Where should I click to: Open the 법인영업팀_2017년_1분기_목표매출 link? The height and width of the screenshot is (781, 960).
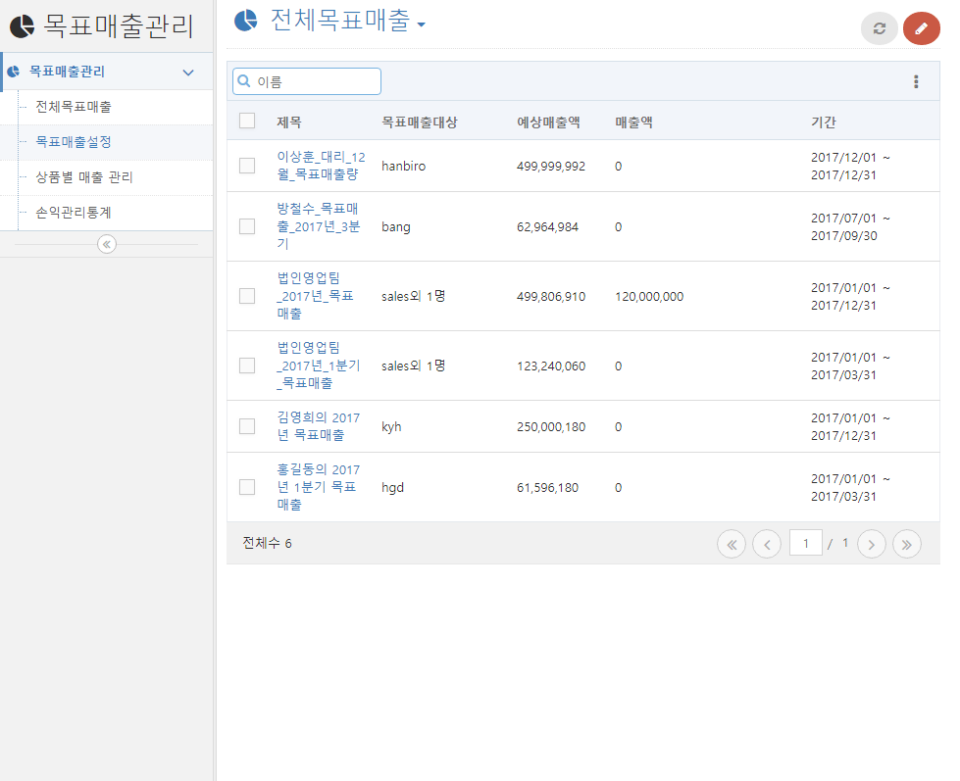point(319,366)
